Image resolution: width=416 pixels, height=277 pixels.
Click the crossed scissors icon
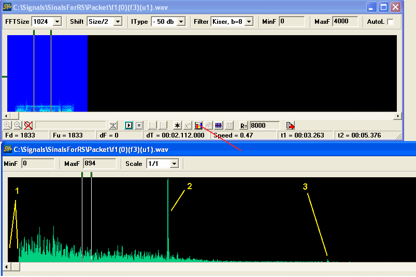point(113,125)
